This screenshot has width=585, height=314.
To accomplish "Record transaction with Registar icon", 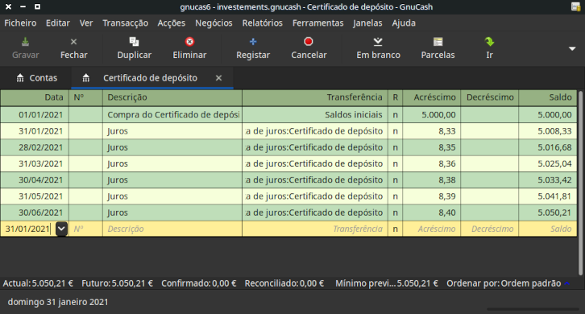I will point(253,42).
